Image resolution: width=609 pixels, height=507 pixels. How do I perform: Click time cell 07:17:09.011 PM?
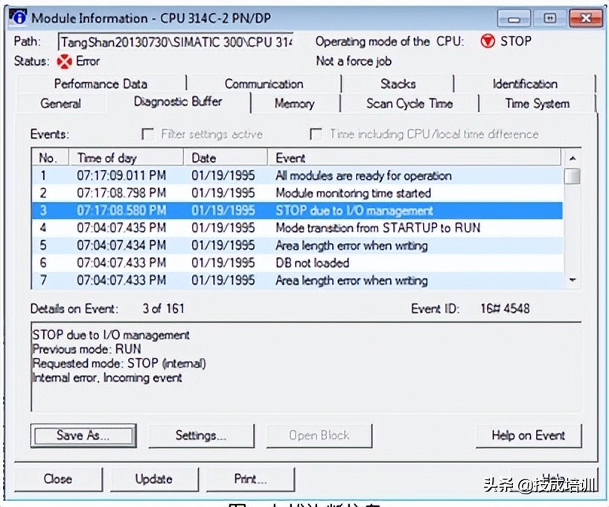click(x=121, y=175)
